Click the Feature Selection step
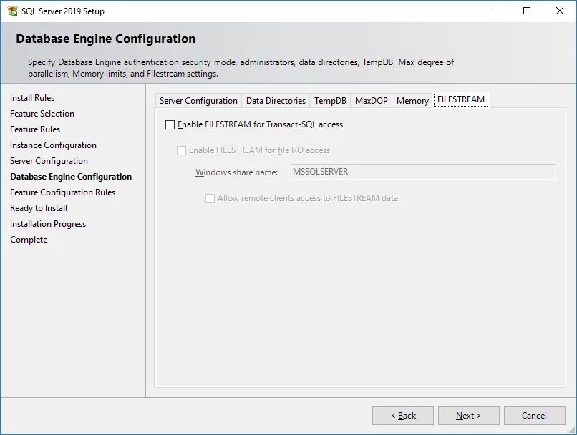Screen dimensions: 577x435 (x=42, y=114)
